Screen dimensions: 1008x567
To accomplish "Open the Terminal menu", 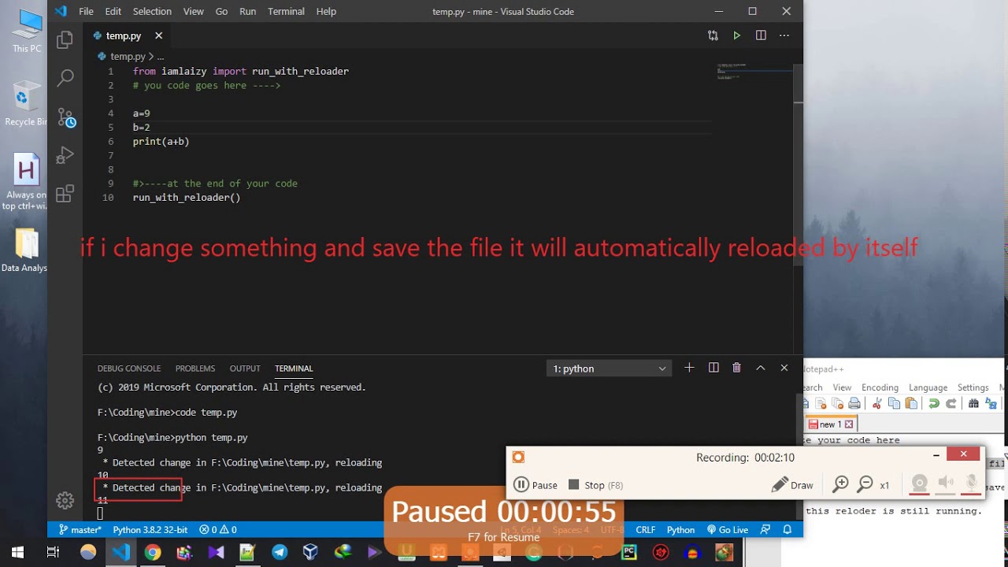I will point(286,11).
